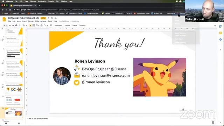Add a comment from toolbar
This screenshot has width=224, height=126.
click(51, 25)
